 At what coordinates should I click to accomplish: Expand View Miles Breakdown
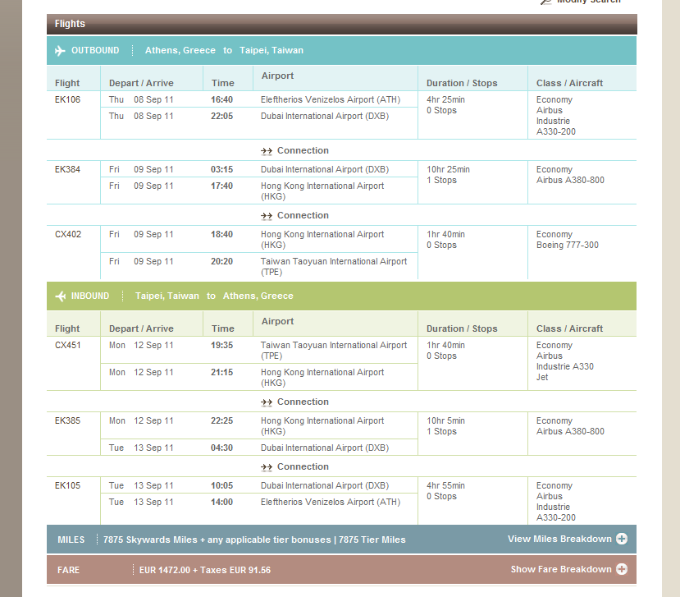pyautogui.click(x=568, y=539)
